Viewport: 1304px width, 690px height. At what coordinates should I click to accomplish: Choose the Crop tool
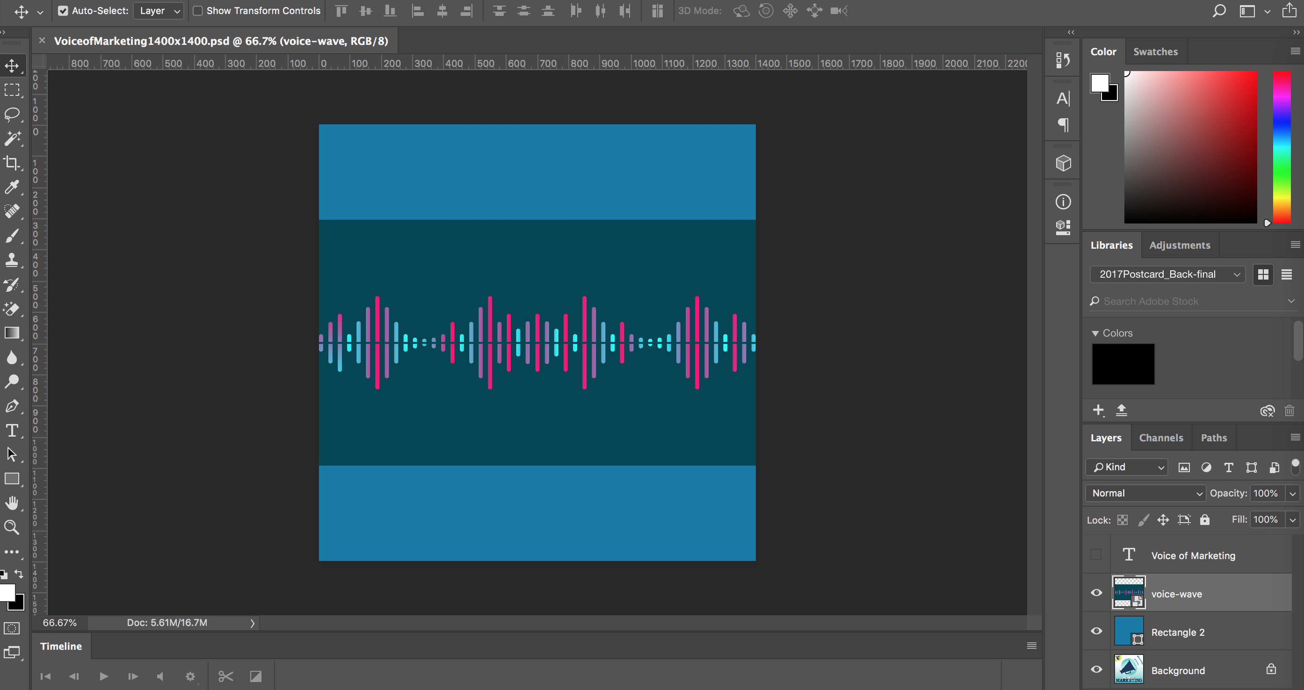pos(12,163)
